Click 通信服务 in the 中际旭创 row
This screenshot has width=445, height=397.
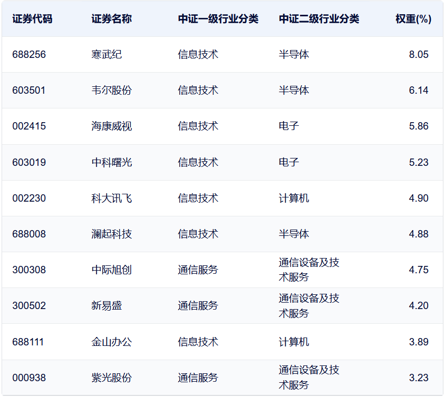tap(198, 270)
